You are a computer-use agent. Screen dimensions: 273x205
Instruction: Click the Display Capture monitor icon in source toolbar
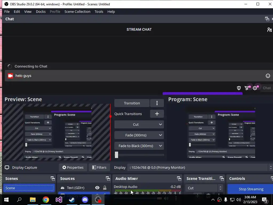coord(7,168)
